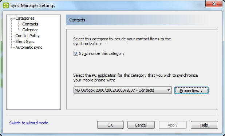Open the Calendar category settings
Image resolution: width=225 pixels, height=136 pixels.
click(30, 30)
